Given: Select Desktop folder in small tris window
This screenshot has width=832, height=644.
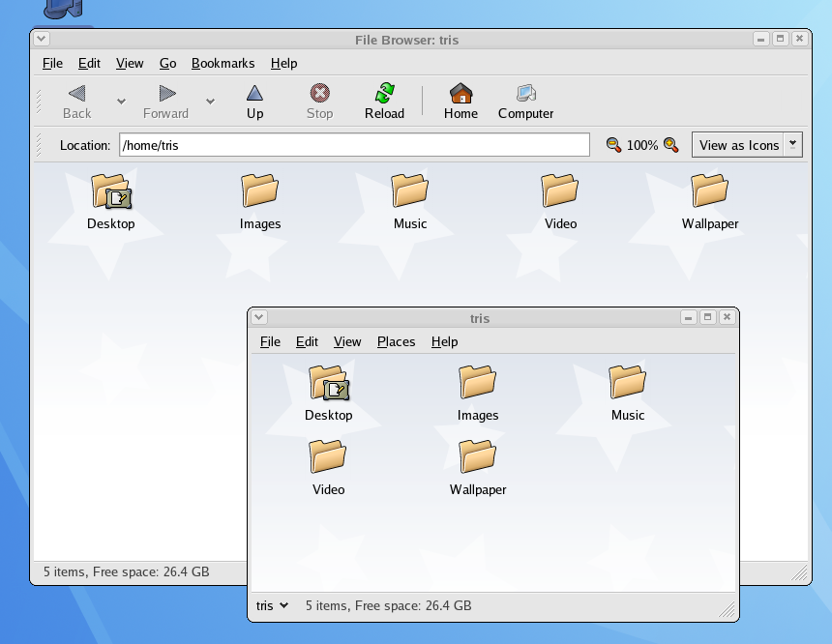Looking at the screenshot, I should click(329, 394).
